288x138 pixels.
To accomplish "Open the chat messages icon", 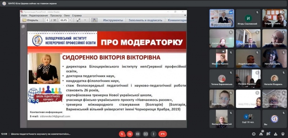I will (268, 134).
